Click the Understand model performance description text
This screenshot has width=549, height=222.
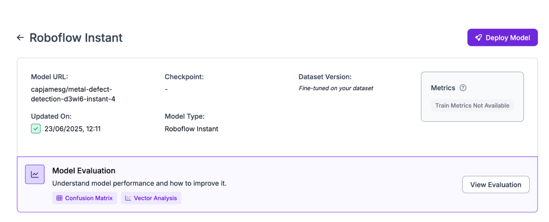[139, 183]
